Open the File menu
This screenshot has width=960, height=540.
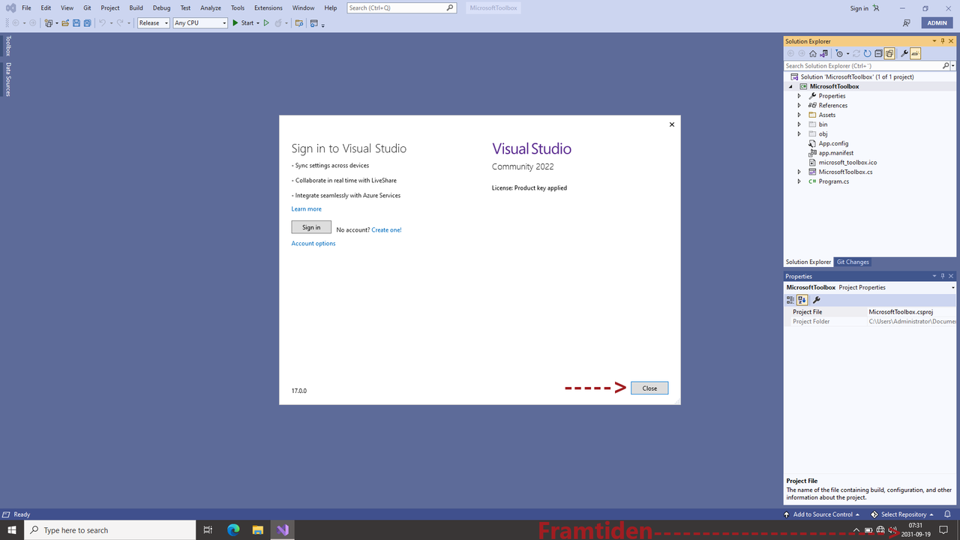click(x=26, y=7)
